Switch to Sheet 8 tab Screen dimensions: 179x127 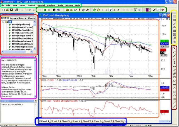point(118,121)
